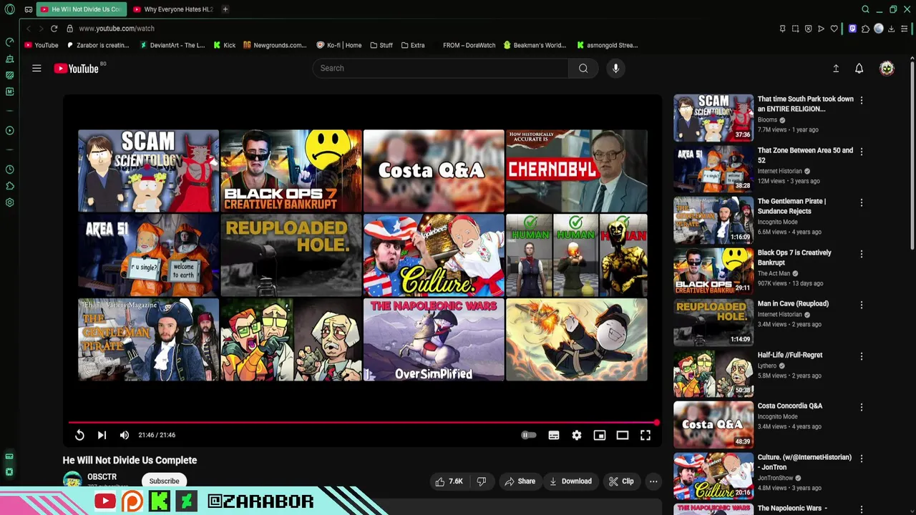Open options for Costa Concordia Q&A video
916x515 pixels.
[862, 407]
